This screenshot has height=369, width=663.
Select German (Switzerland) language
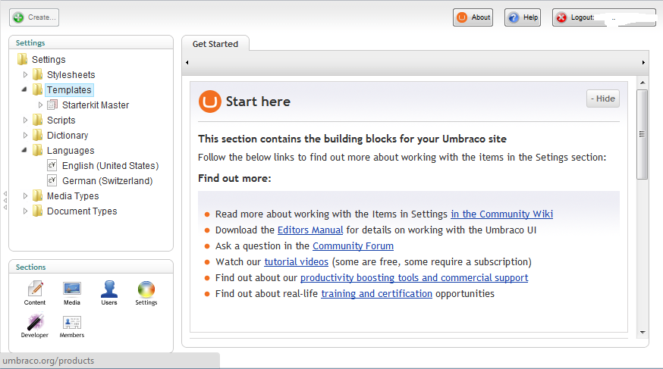pos(108,181)
